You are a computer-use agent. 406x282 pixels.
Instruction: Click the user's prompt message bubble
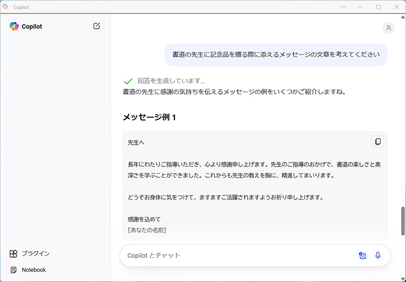pyautogui.click(x=276, y=55)
